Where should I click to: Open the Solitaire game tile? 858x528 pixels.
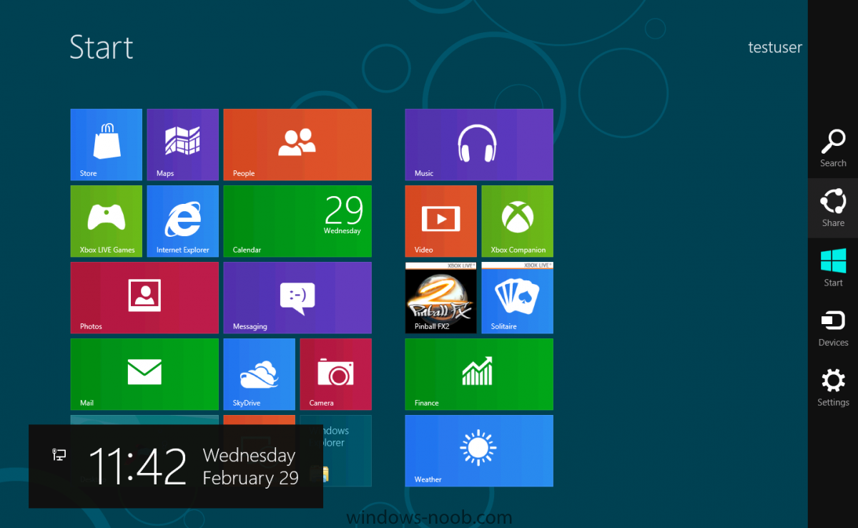[517, 298]
